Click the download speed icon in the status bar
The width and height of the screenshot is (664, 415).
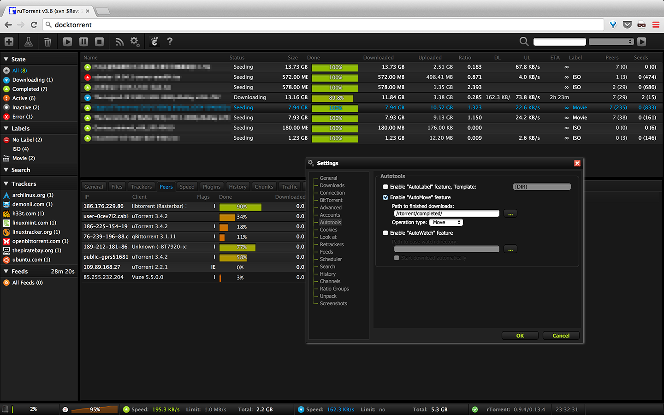click(301, 409)
